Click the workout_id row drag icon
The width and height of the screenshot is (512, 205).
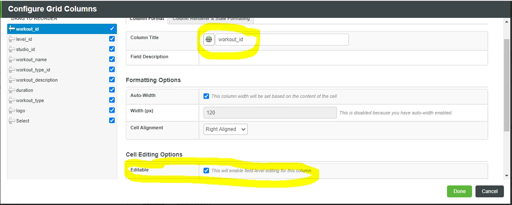(11, 29)
